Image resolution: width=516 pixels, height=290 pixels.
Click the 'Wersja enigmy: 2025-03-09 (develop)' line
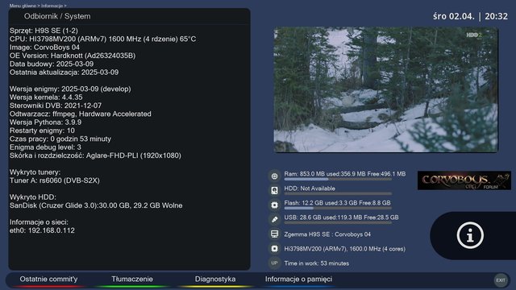tap(70, 89)
